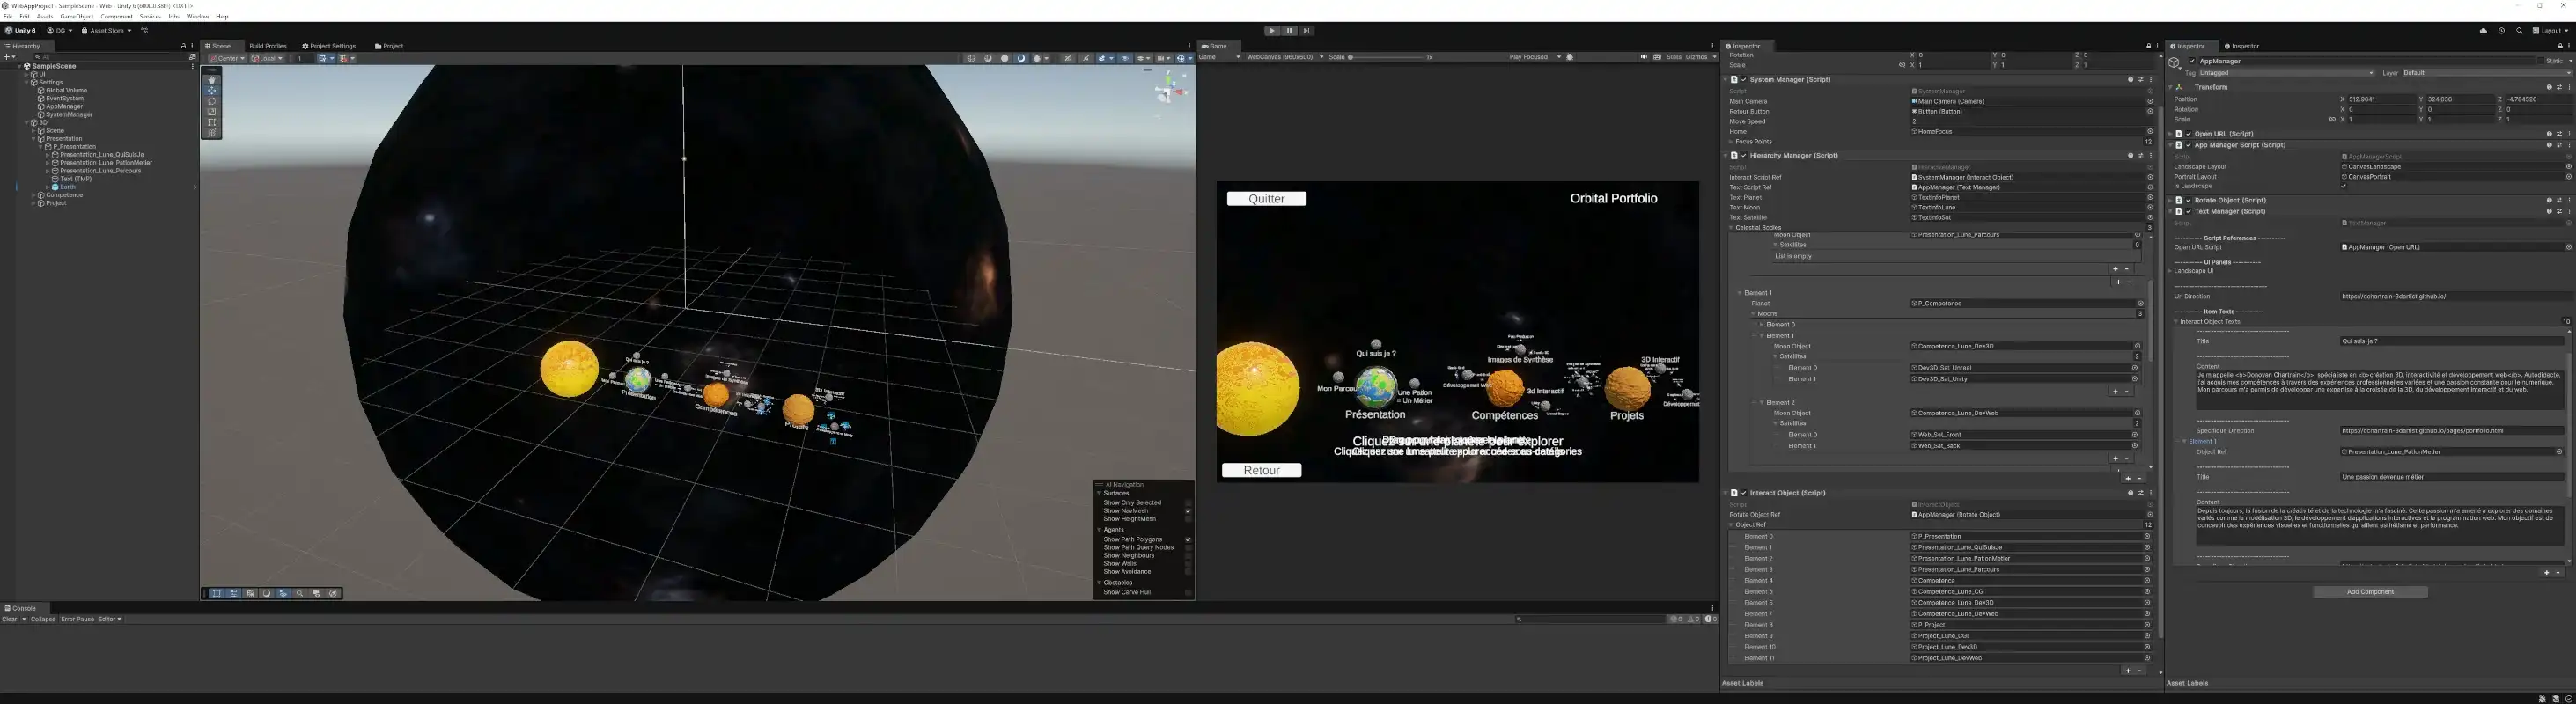Lock the Hierarchy panel
2576x704 pixels.
tap(183, 46)
